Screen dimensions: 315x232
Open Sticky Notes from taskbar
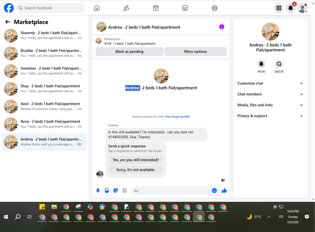(x=42, y=207)
